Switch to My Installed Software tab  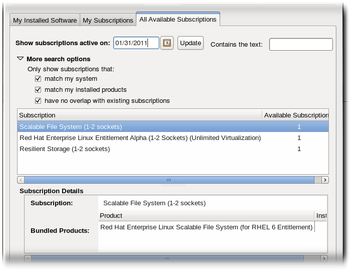[x=45, y=20]
